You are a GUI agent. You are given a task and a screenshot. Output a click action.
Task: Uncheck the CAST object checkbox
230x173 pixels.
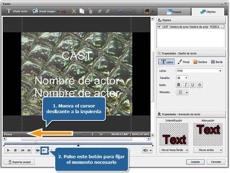tap(160, 27)
